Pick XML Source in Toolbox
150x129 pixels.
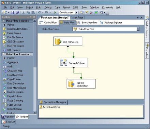coord(14,50)
